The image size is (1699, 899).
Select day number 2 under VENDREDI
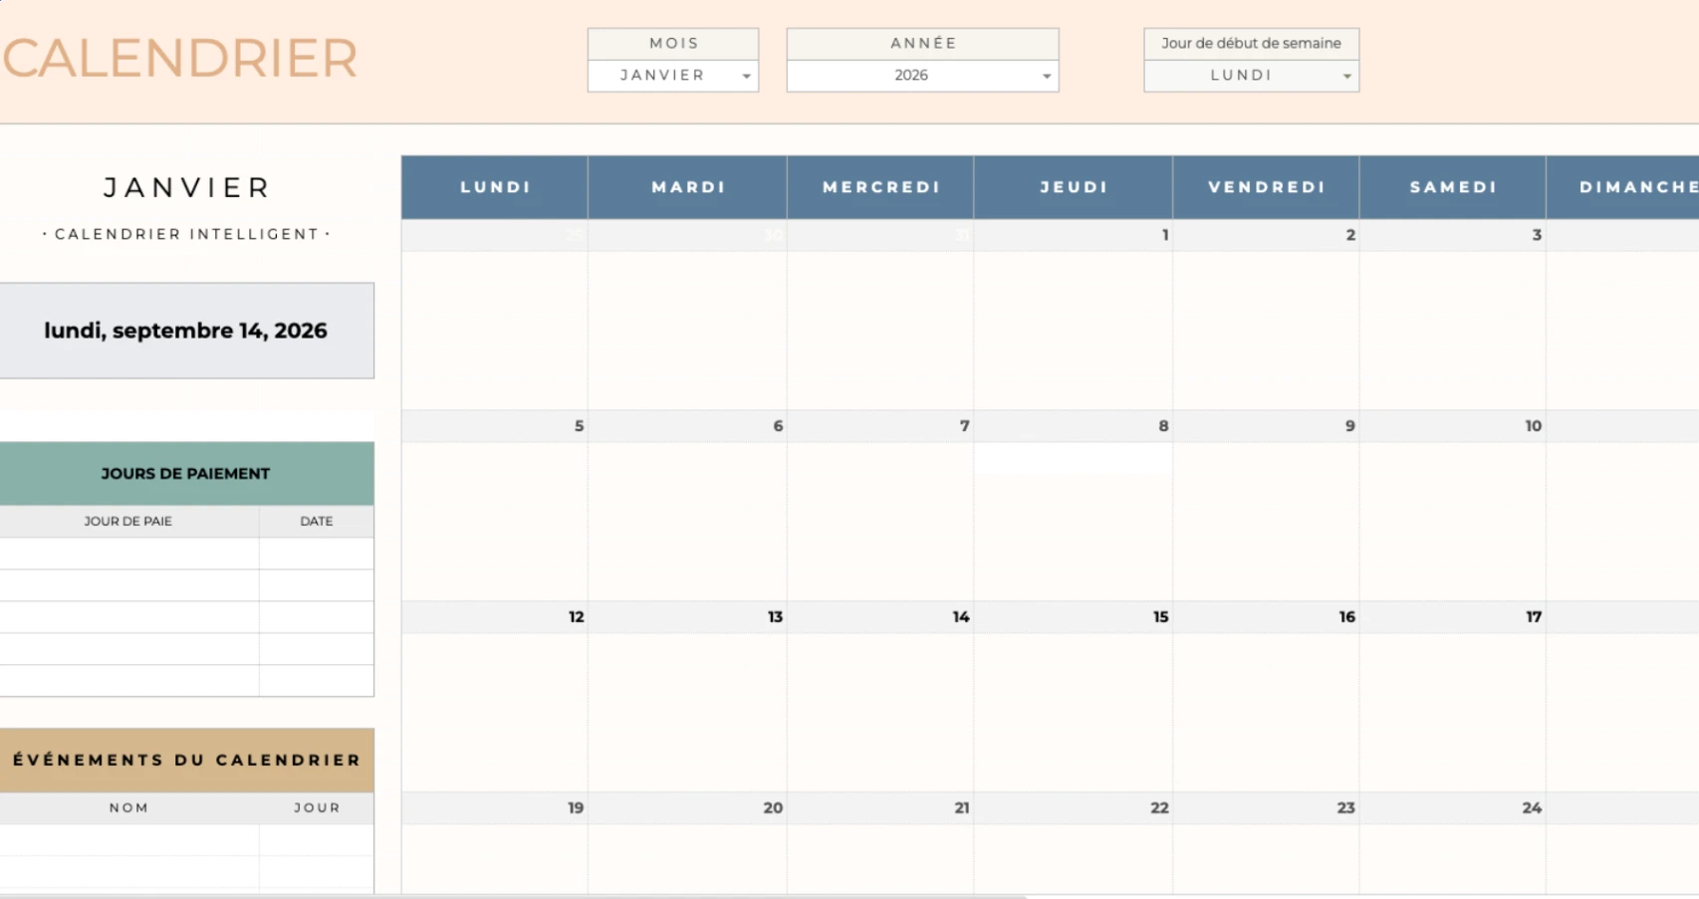1267,235
